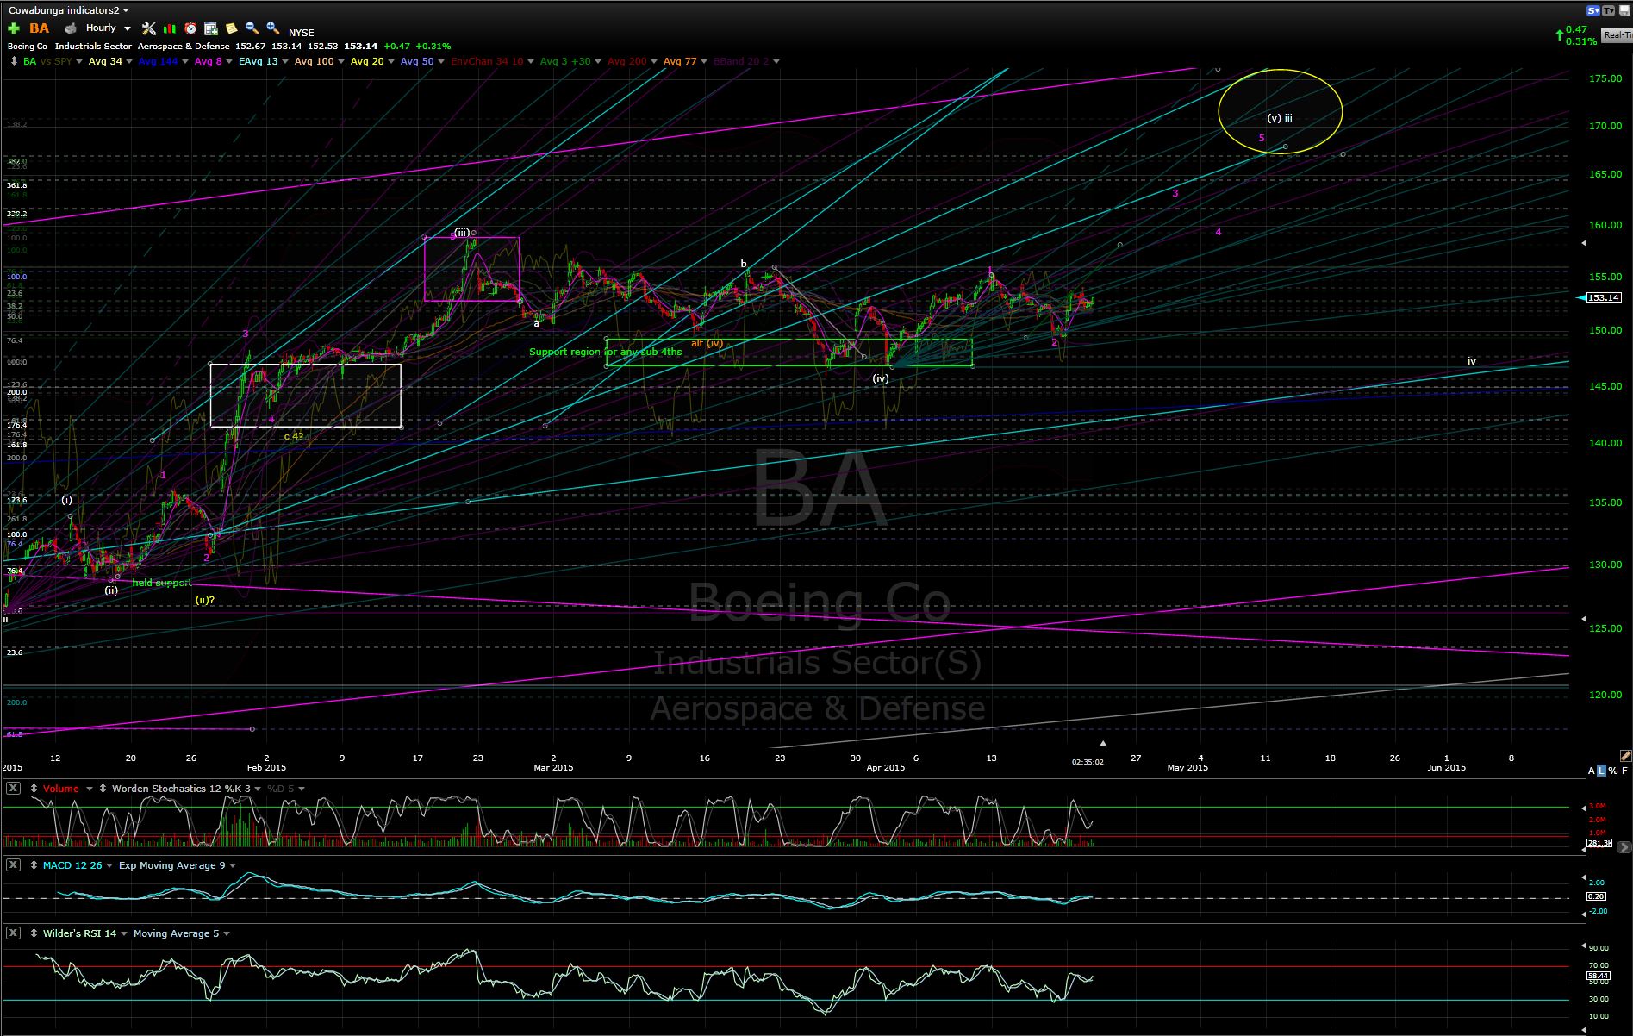This screenshot has height=1036, width=1633.
Task: Click reorder arrows beside Worden Stochastics
Action: [x=103, y=789]
